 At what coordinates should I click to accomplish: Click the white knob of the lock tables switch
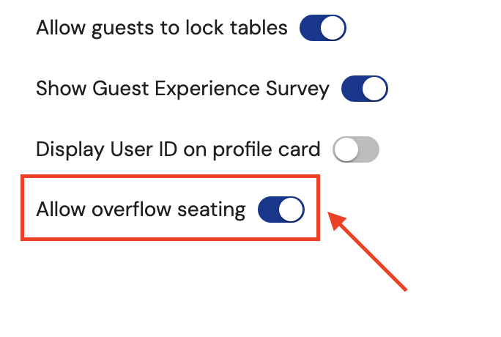pyautogui.click(x=333, y=29)
